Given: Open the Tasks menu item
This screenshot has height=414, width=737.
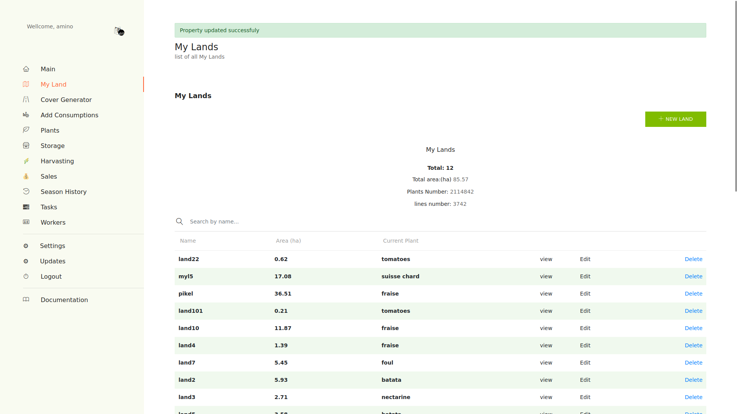Looking at the screenshot, I should coord(49,207).
